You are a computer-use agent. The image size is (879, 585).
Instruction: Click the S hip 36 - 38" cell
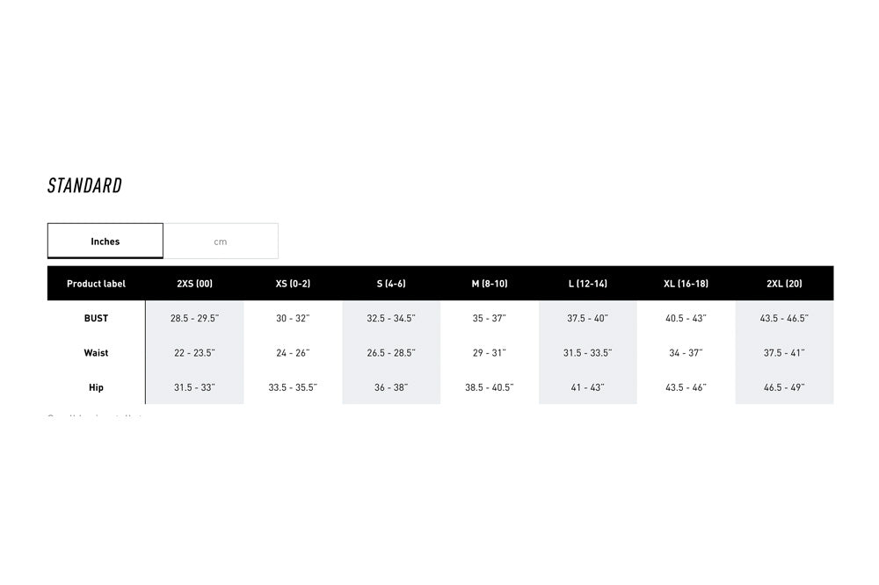[x=391, y=387]
